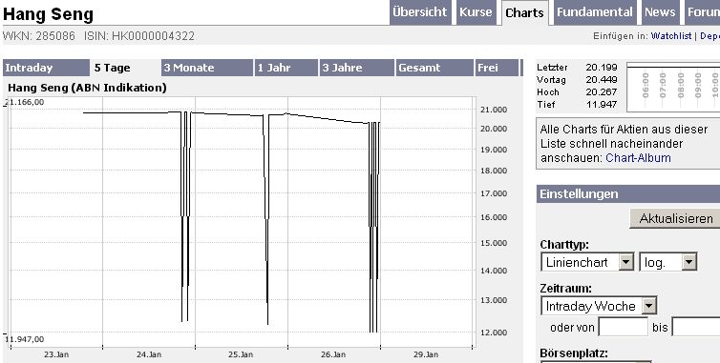Image resolution: width=720 pixels, height=363 pixels.
Task: Click the 29.Jan date axis label
Action: [426, 354]
